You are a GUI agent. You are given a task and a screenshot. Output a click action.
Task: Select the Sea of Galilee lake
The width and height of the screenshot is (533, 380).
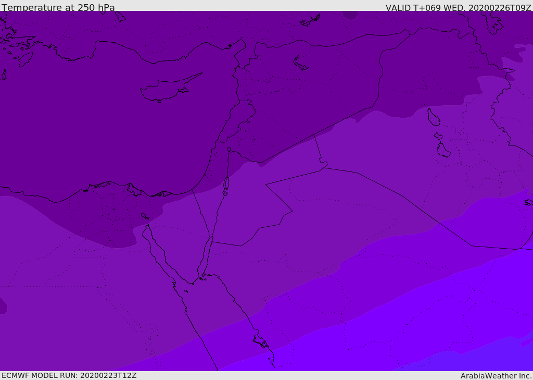[x=229, y=150]
